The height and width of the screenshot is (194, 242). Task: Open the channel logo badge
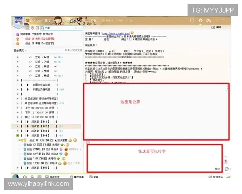click(19, 22)
